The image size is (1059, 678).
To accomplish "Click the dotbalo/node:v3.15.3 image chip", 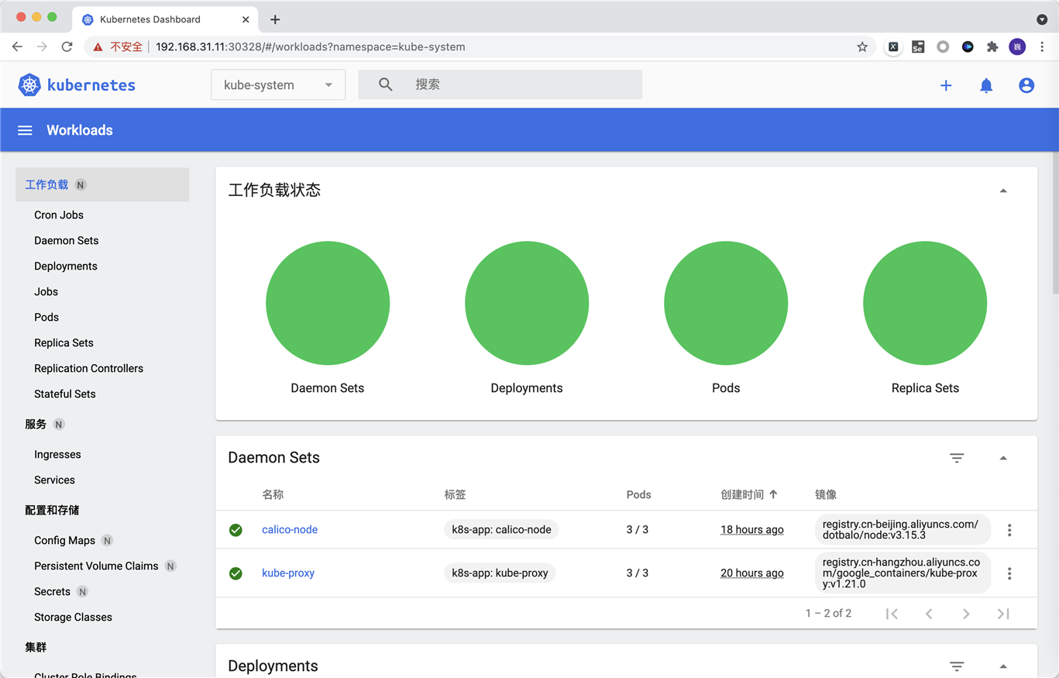I will tap(903, 530).
